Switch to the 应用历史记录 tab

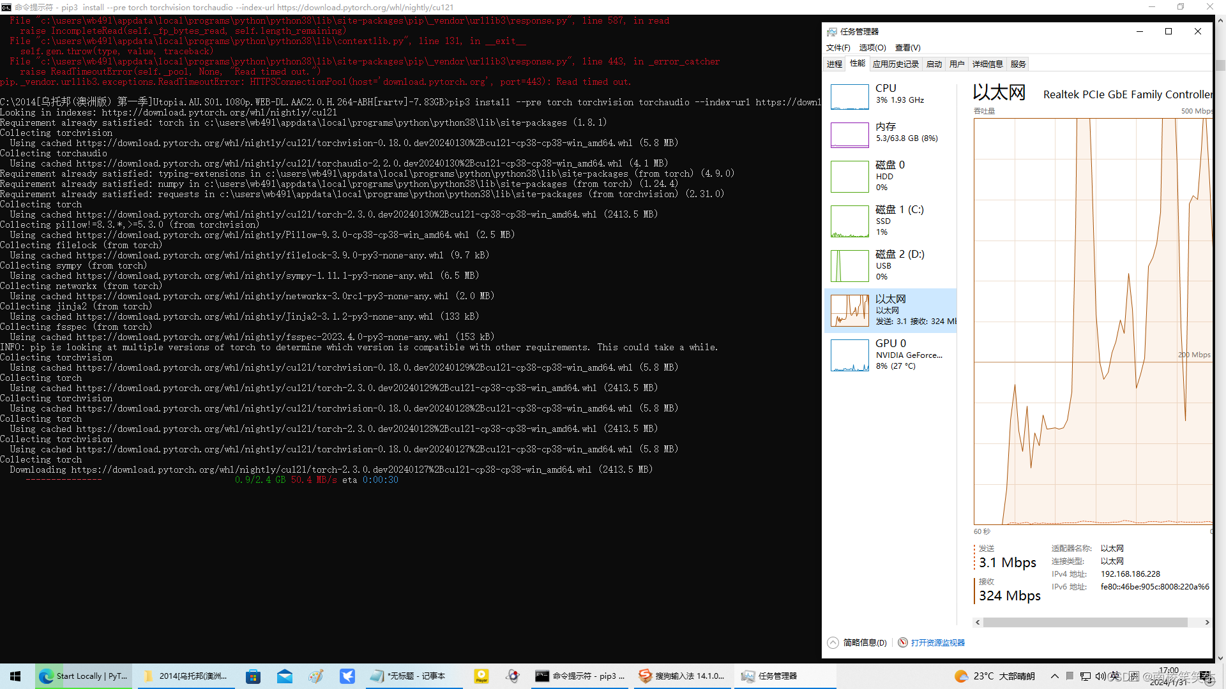click(x=895, y=64)
